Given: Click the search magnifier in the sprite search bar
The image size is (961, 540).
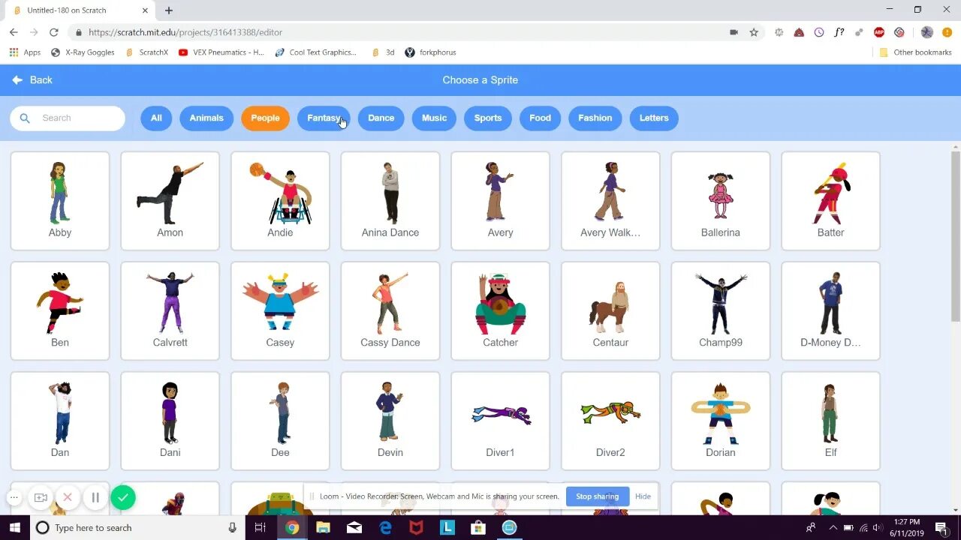Looking at the screenshot, I should [x=25, y=118].
